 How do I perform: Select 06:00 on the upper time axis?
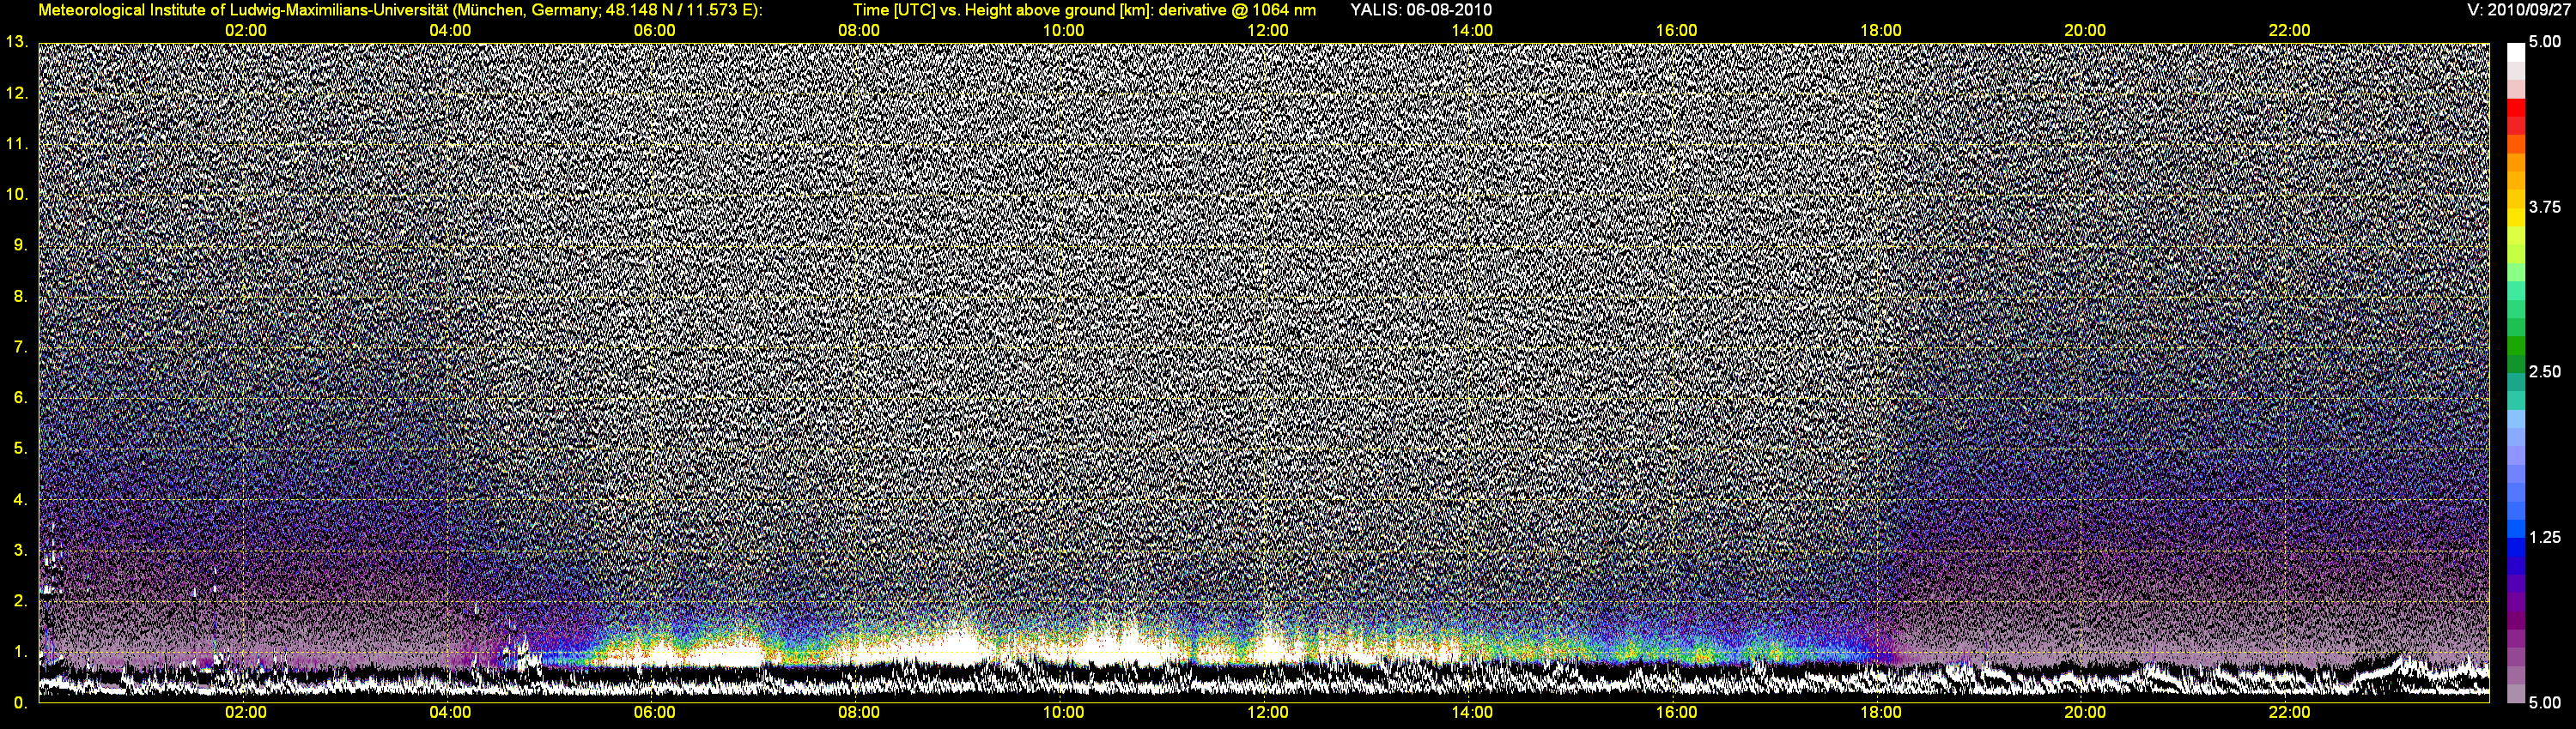(655, 30)
